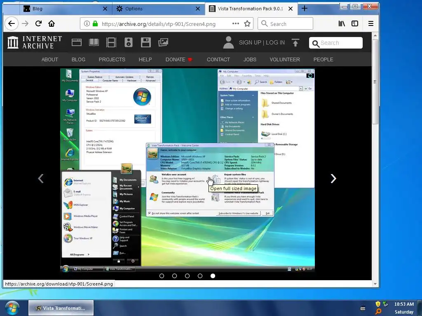Open the HELP menu item
This screenshot has height=316, width=422.
pos(145,59)
